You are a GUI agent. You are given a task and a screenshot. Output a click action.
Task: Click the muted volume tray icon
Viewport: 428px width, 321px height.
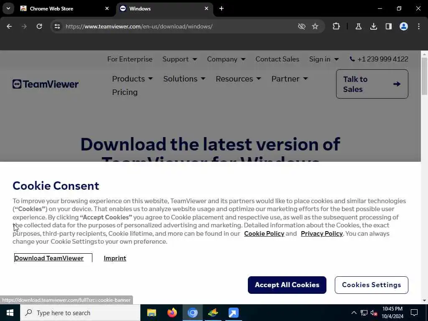tap(374, 313)
